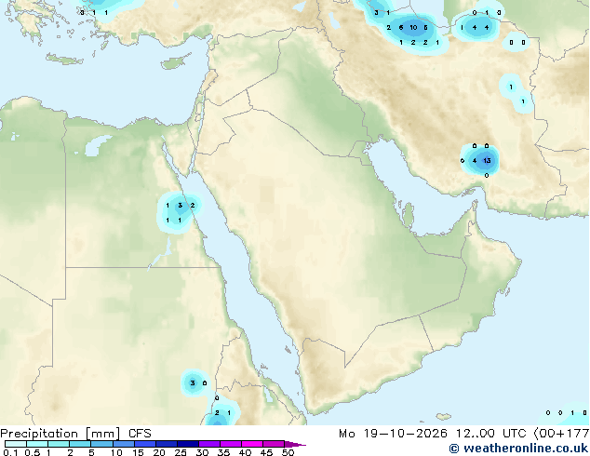590x456 pixels.
Task: Select the 10–15 mm blue legend swatch
Action: 123,444
